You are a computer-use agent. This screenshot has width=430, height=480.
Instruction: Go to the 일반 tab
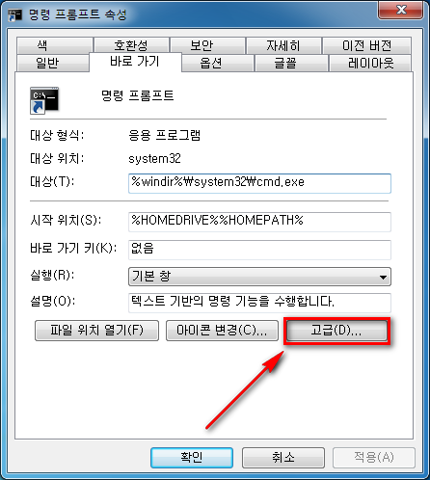(53, 63)
